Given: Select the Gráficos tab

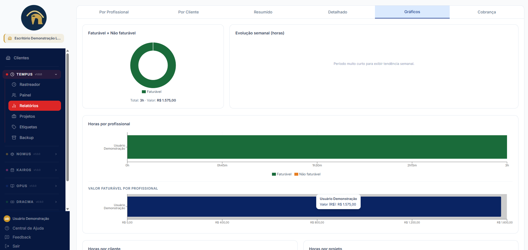Looking at the screenshot, I should click(412, 12).
